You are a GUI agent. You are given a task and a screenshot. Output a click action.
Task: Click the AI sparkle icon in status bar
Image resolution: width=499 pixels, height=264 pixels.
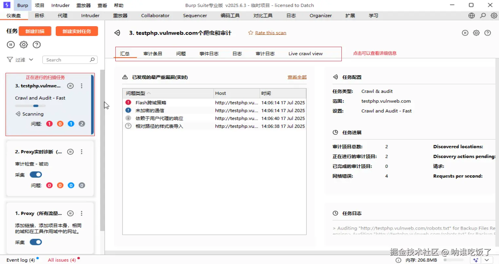pos(475,260)
